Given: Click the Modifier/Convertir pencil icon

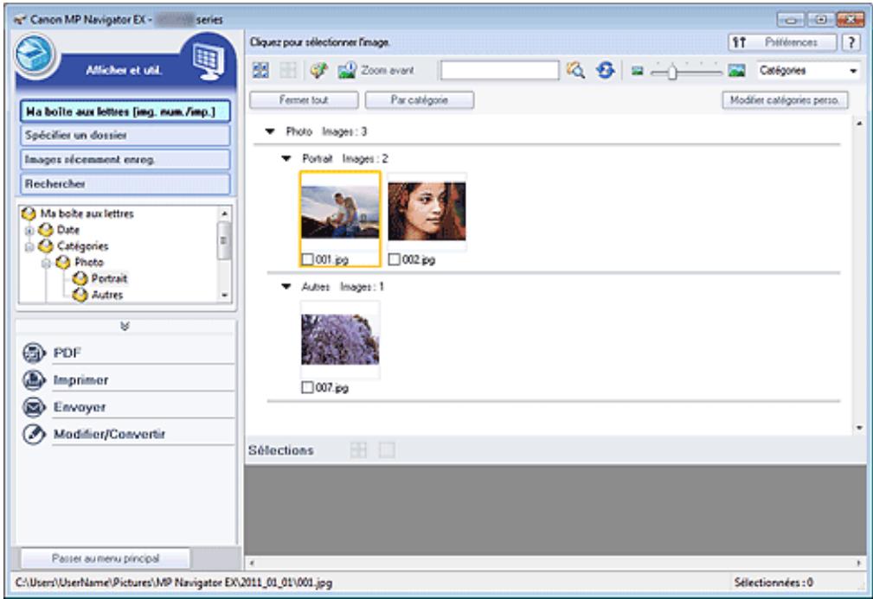Looking at the screenshot, I should coord(34,434).
